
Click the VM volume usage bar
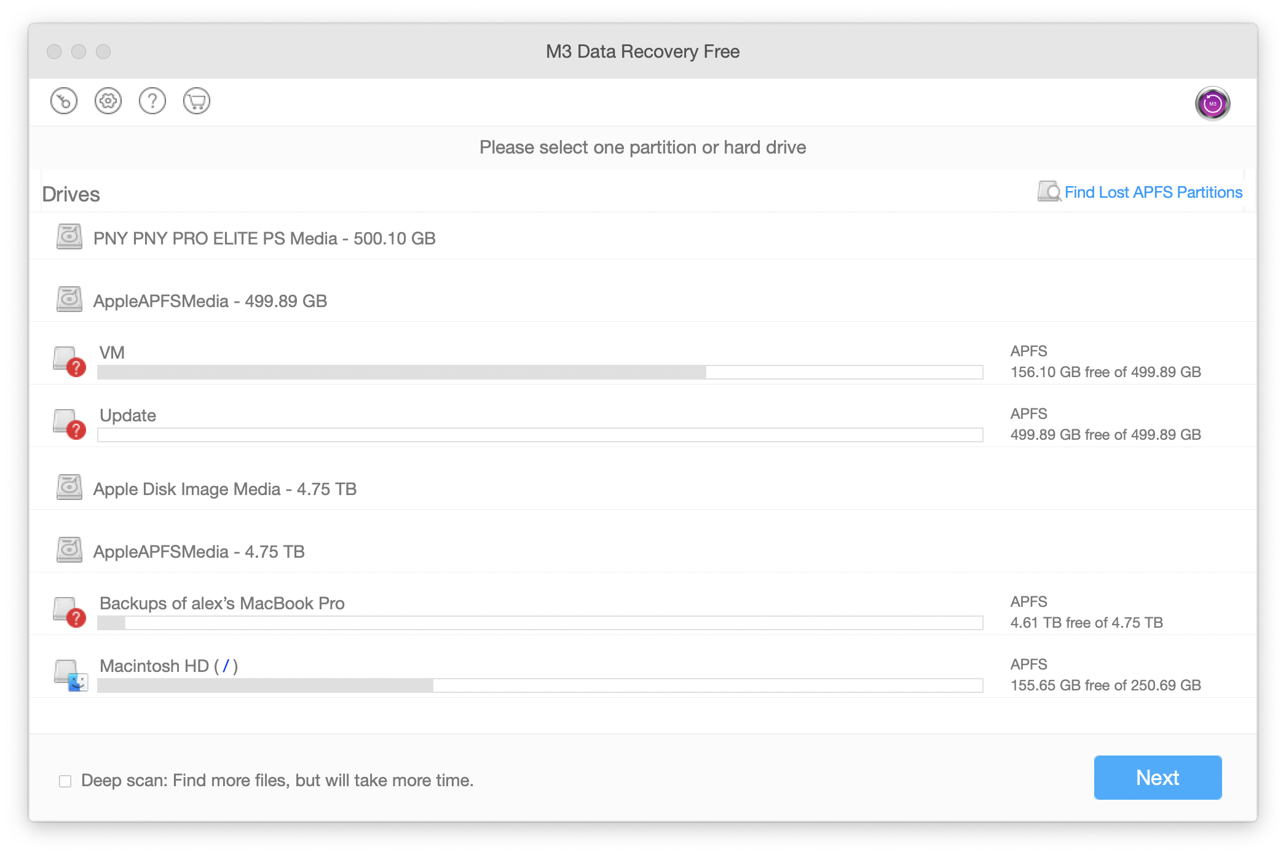tap(540, 372)
